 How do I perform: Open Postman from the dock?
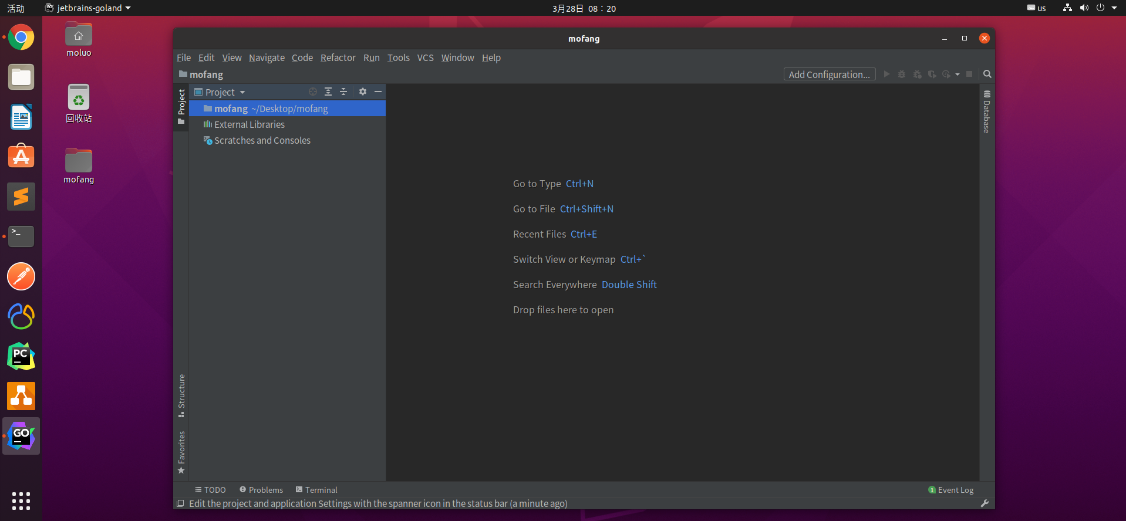click(x=21, y=276)
